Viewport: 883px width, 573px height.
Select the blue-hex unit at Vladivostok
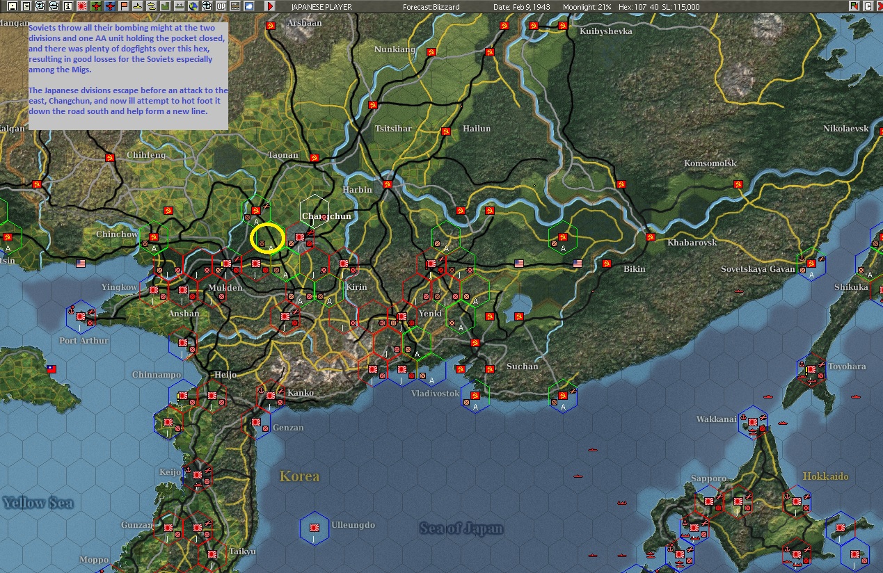tap(475, 396)
